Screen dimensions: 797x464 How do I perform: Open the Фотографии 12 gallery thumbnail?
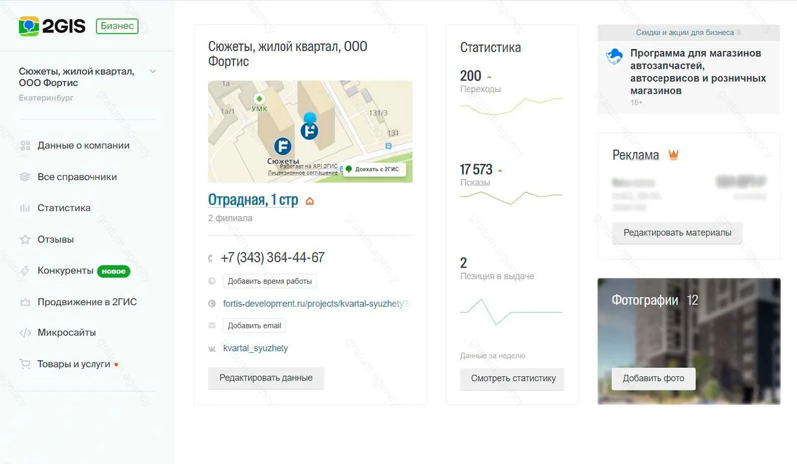[689, 341]
